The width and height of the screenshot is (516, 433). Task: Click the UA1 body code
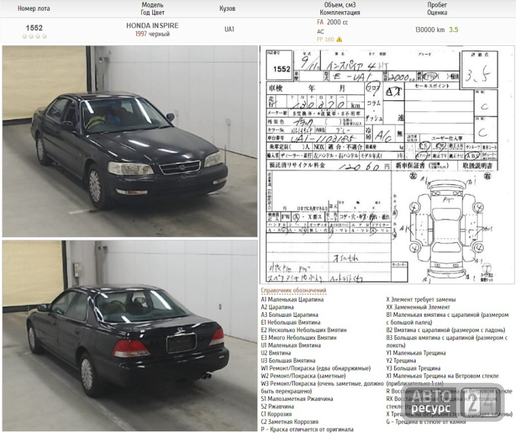[x=230, y=29]
